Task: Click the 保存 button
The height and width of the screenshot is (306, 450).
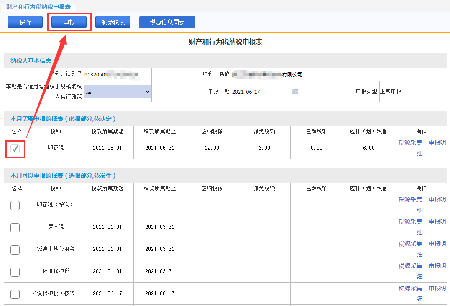Action: [x=25, y=22]
